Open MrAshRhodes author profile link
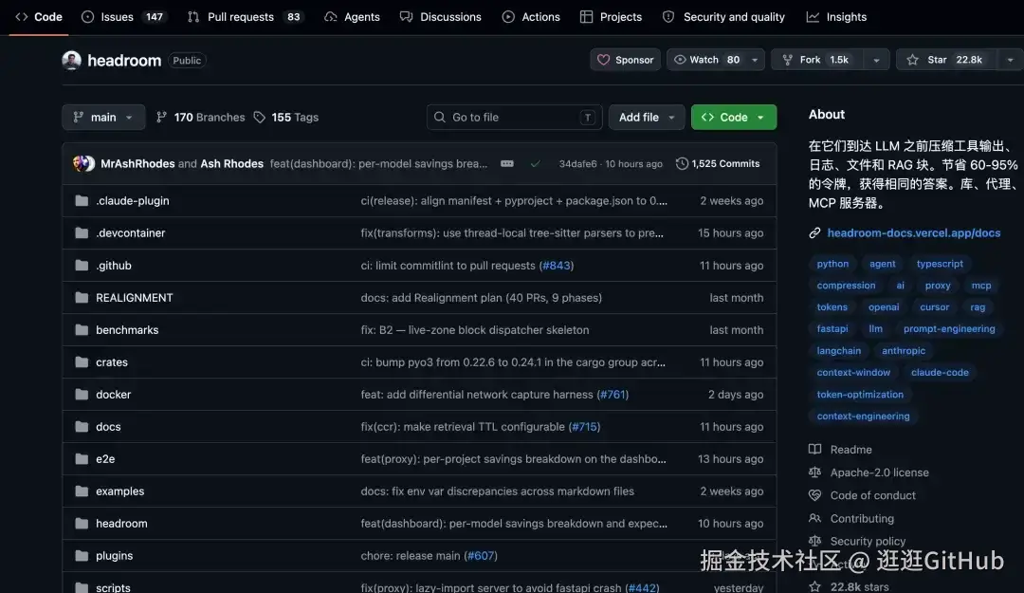Screen dimensions: 1024x593 click(137, 163)
